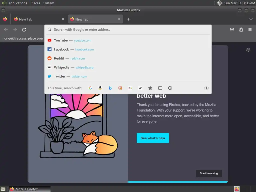The width and height of the screenshot is (256, 192).
Task: Go forward one page
Action: [x=15, y=29]
